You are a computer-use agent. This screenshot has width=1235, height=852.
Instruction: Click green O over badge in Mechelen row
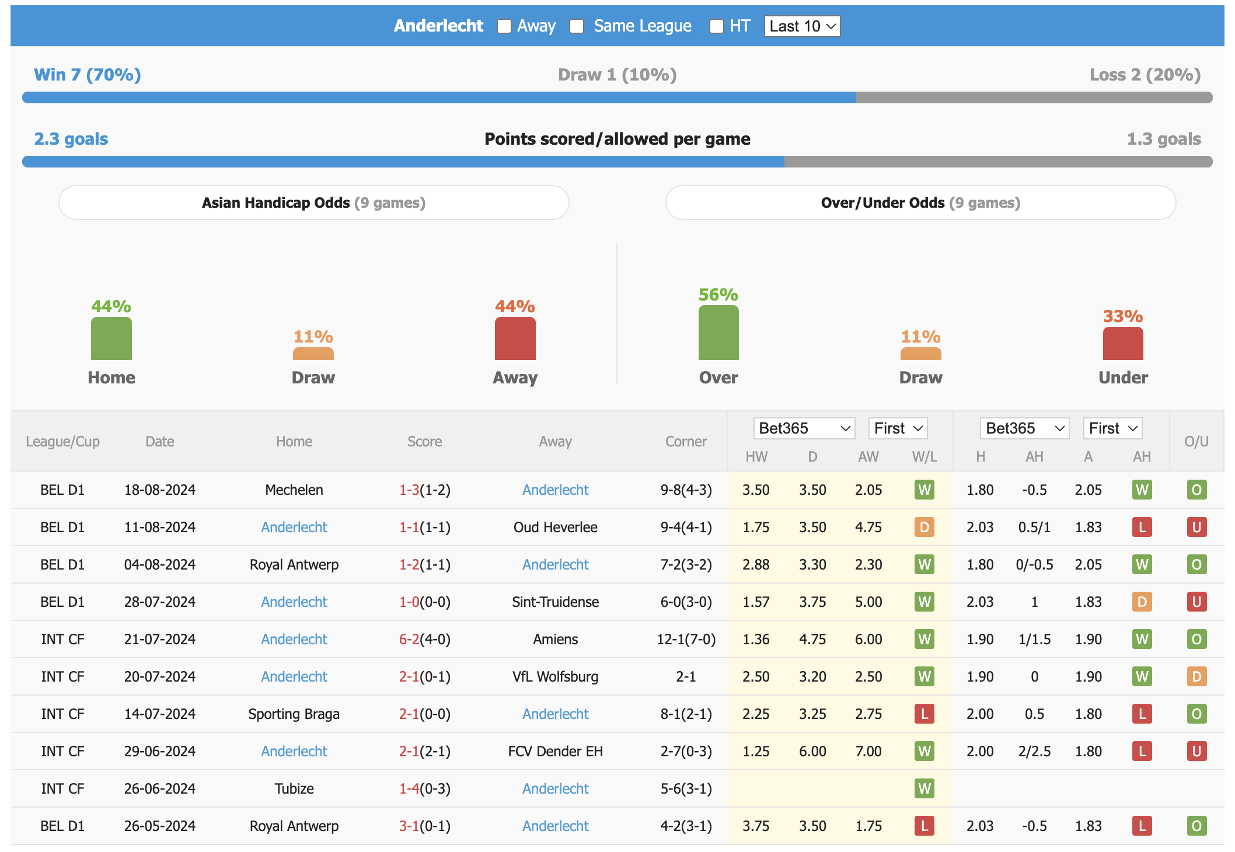[1196, 490]
